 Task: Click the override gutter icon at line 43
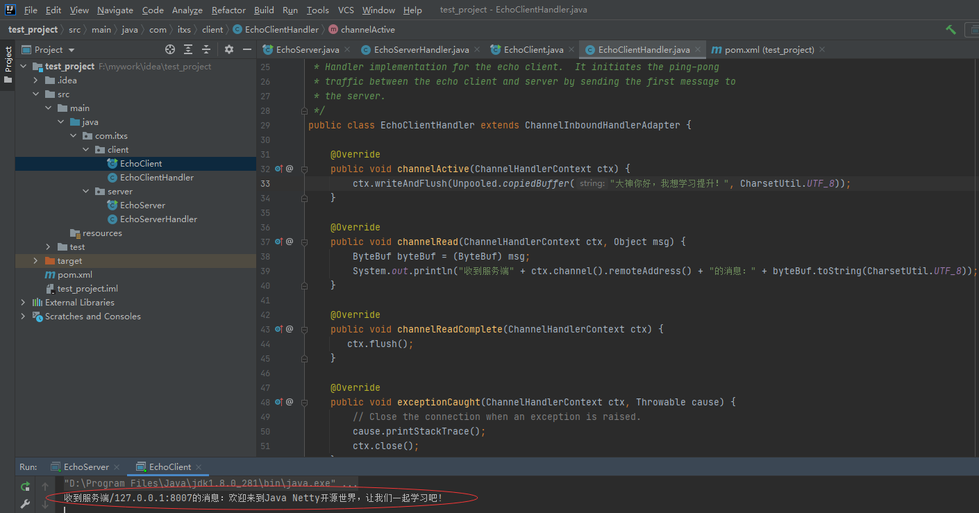[279, 329]
